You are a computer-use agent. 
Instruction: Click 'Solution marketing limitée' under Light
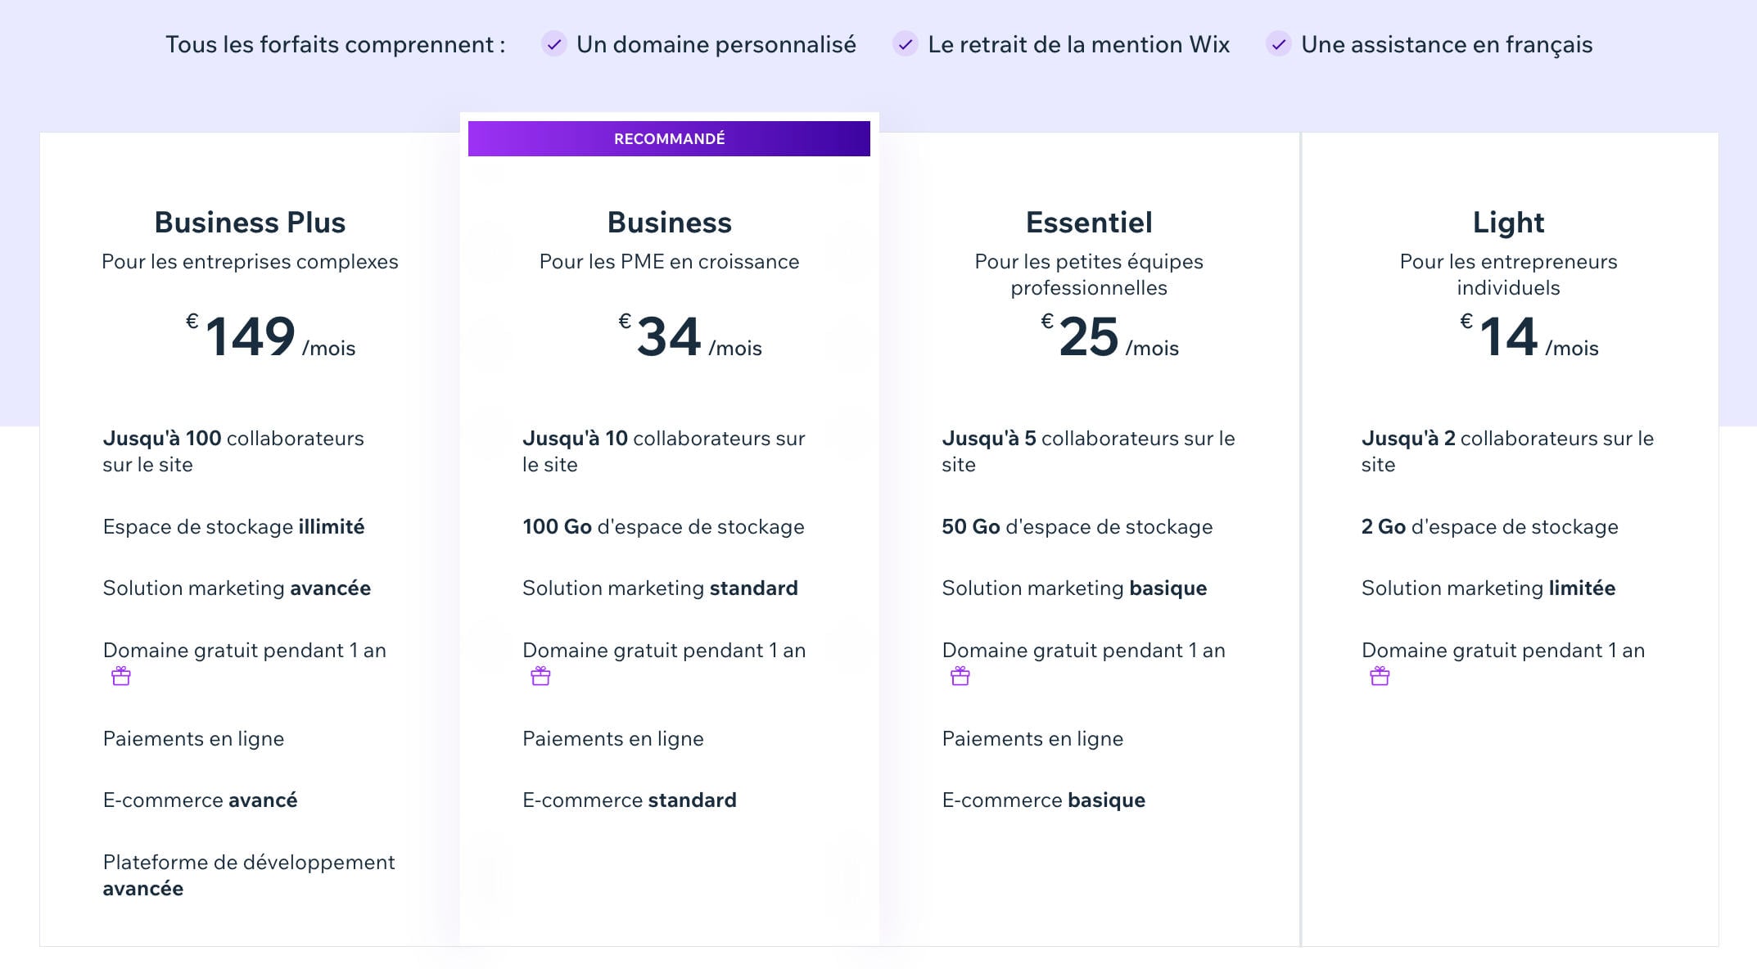pos(1488,588)
